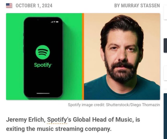Click the navy sidebar panel at bottom right
The width and height of the screenshot is (167, 139).
[165, 116]
